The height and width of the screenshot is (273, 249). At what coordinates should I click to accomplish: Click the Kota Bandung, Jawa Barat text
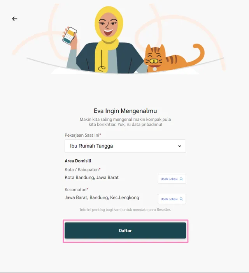coord(92,178)
